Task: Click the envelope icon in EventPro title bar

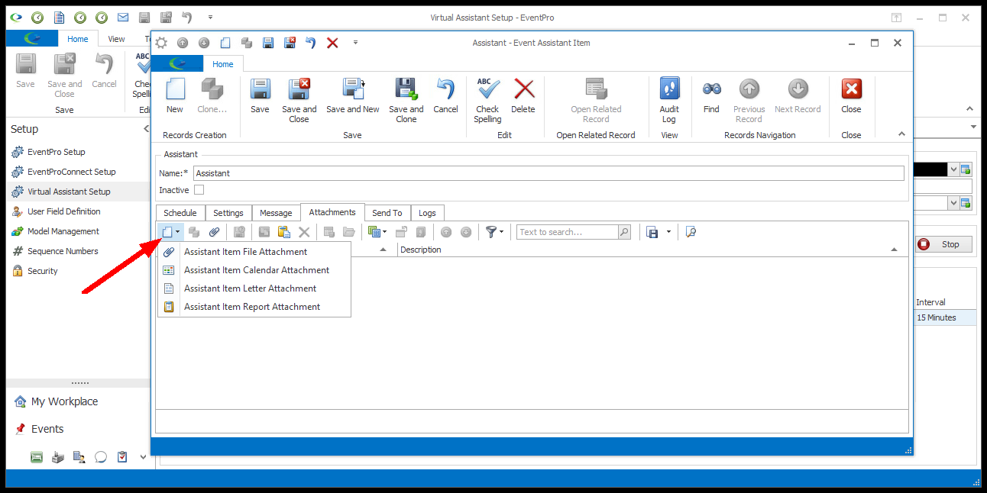Action: point(123,17)
